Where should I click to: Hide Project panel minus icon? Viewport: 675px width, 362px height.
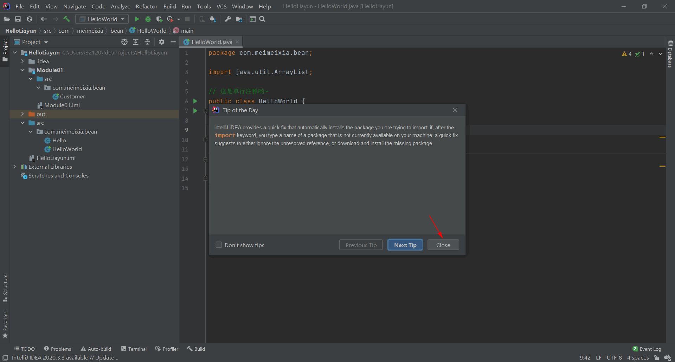173,42
